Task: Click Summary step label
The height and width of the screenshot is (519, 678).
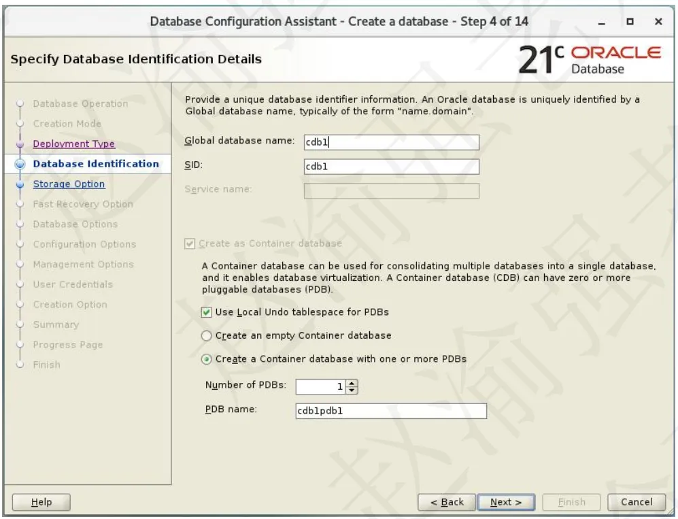Action: pyautogui.click(x=56, y=325)
